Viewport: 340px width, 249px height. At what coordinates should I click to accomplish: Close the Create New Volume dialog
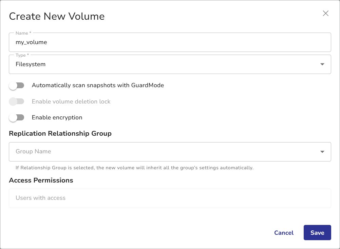click(x=325, y=14)
